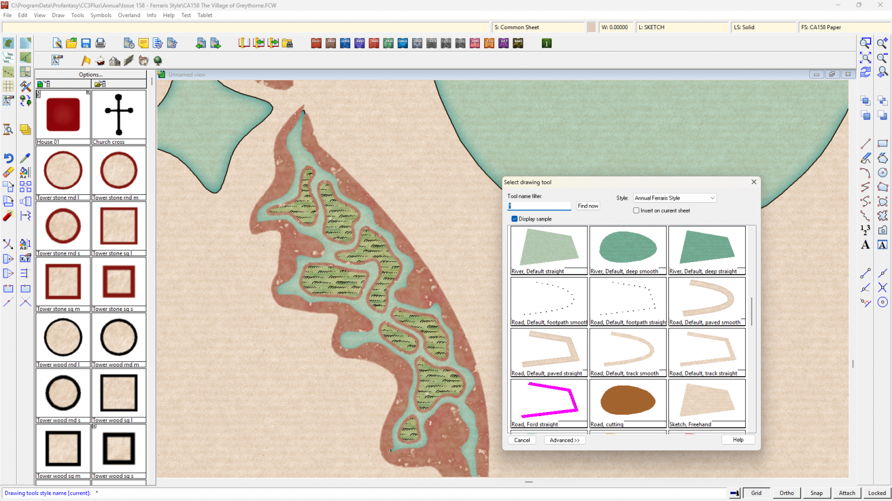Click the Save floppy disk icon
This screenshot has width=892, height=501.
[86, 43]
